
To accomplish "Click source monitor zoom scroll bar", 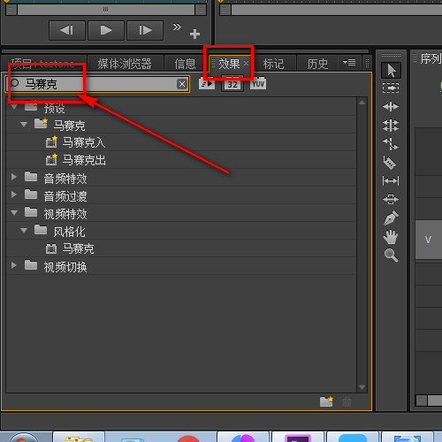I will point(106,10).
